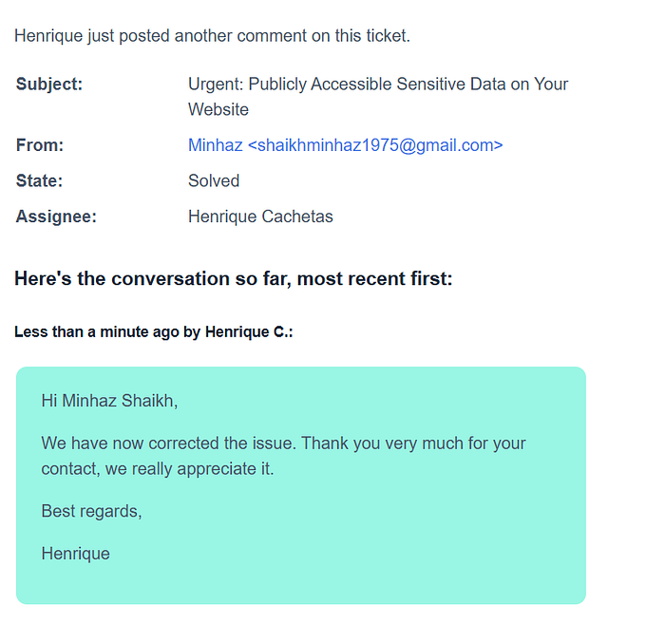
Task: Click the word 'Minhaz' in From link
Action: click(216, 145)
